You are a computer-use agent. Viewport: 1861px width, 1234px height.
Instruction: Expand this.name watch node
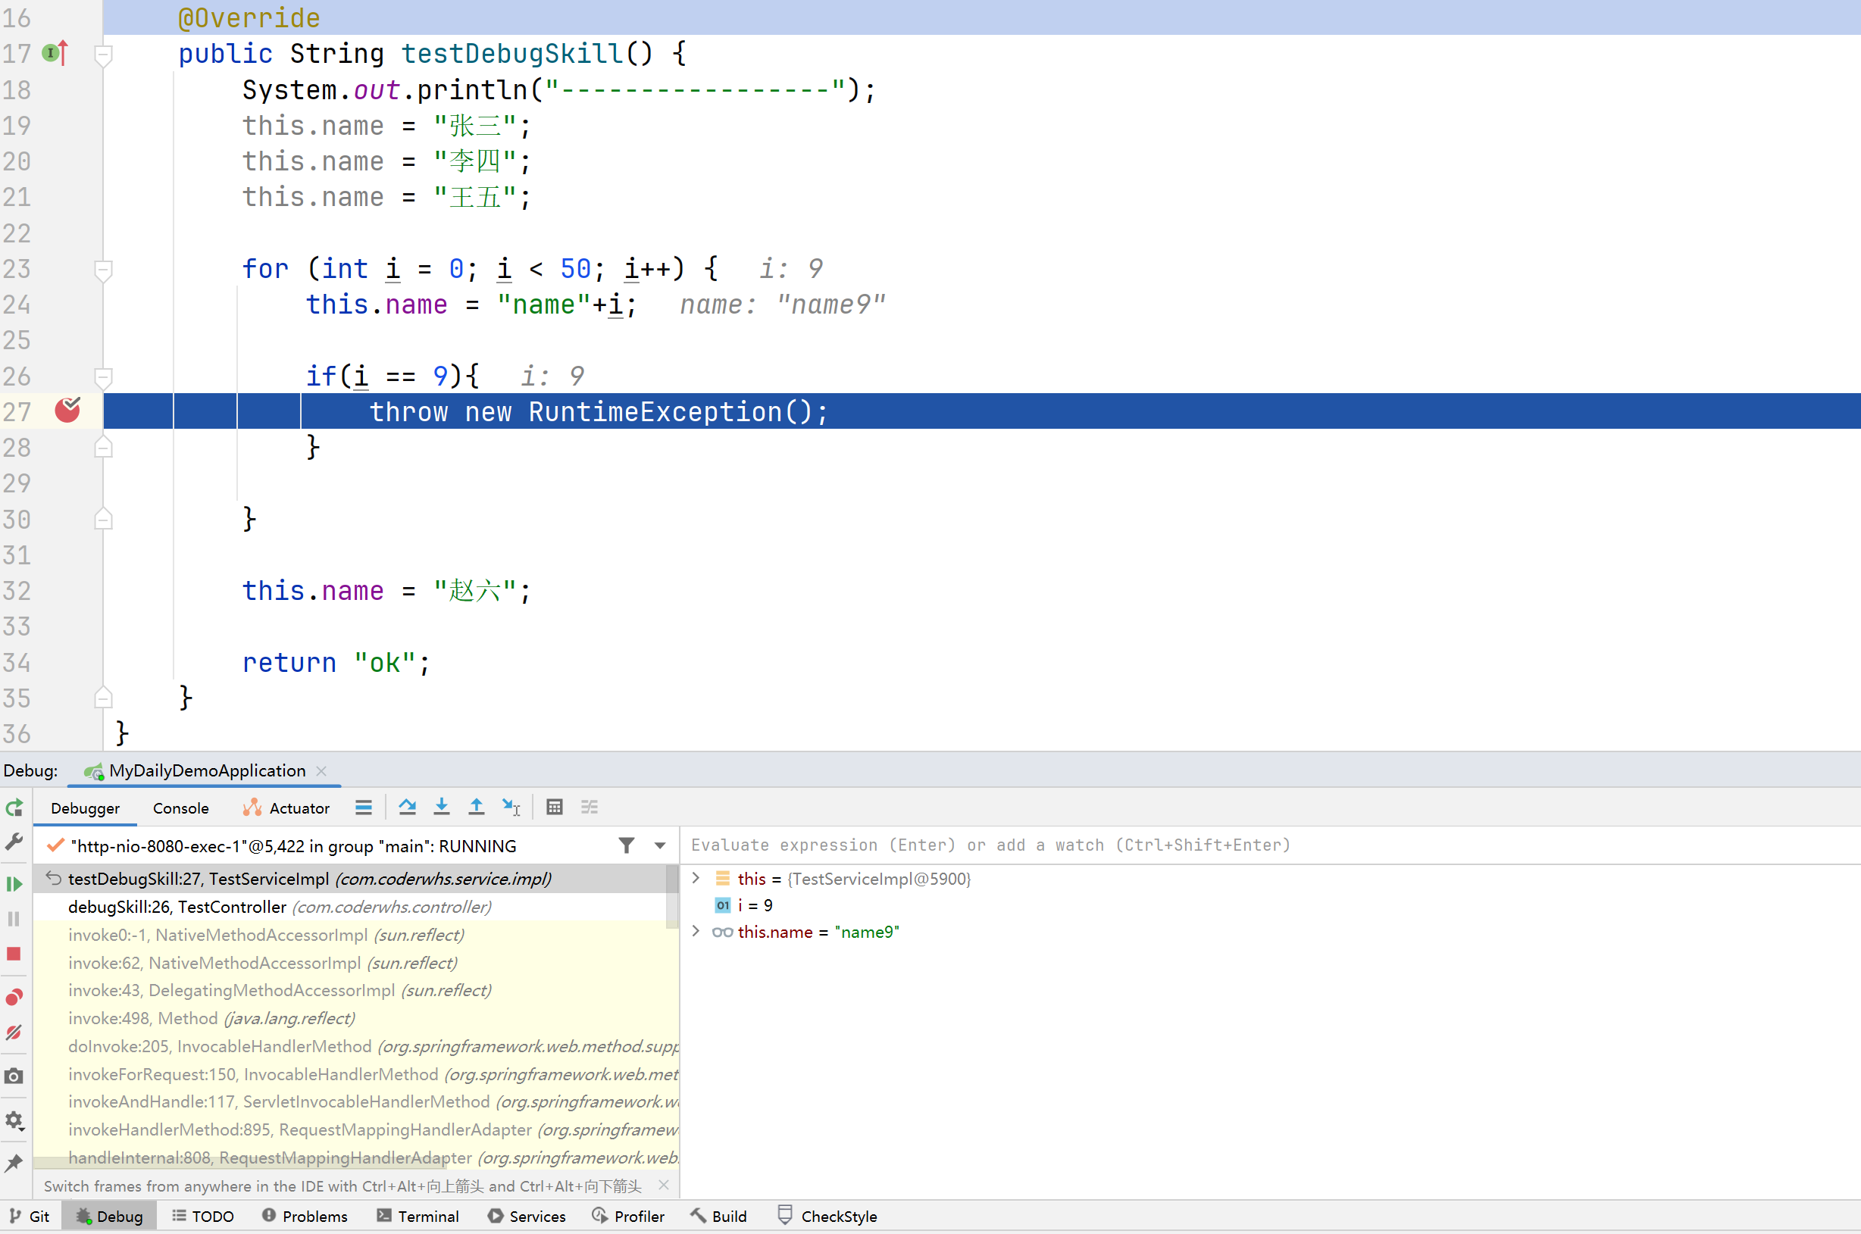coord(696,932)
